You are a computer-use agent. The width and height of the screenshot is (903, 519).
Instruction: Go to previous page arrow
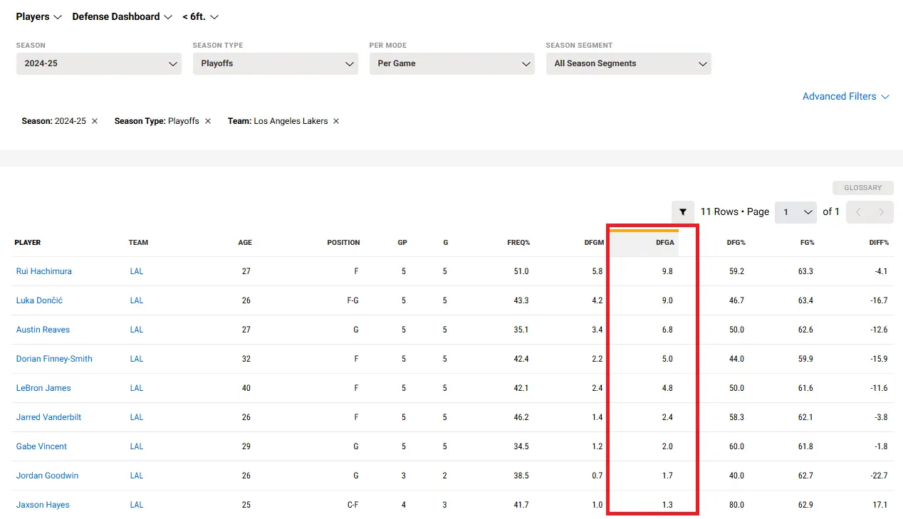click(x=858, y=211)
